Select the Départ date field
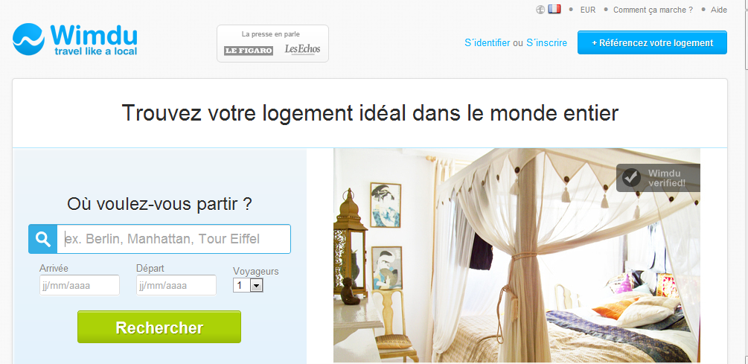 coord(176,285)
